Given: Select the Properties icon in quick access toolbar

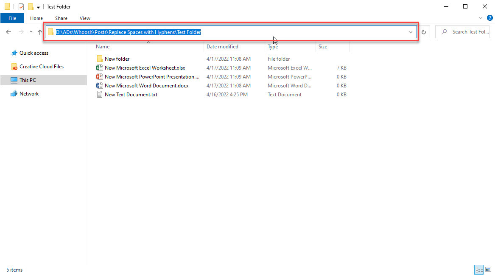Looking at the screenshot, I should tap(20, 6).
